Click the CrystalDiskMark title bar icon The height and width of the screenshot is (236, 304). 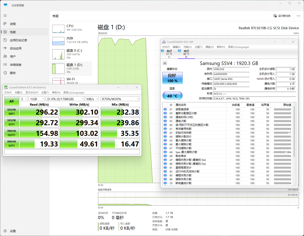coord(6,87)
